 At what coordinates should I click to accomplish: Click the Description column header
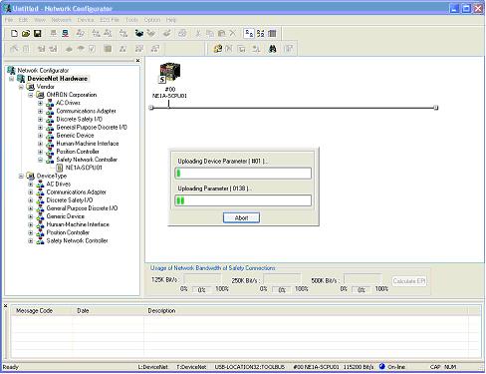(x=306, y=310)
